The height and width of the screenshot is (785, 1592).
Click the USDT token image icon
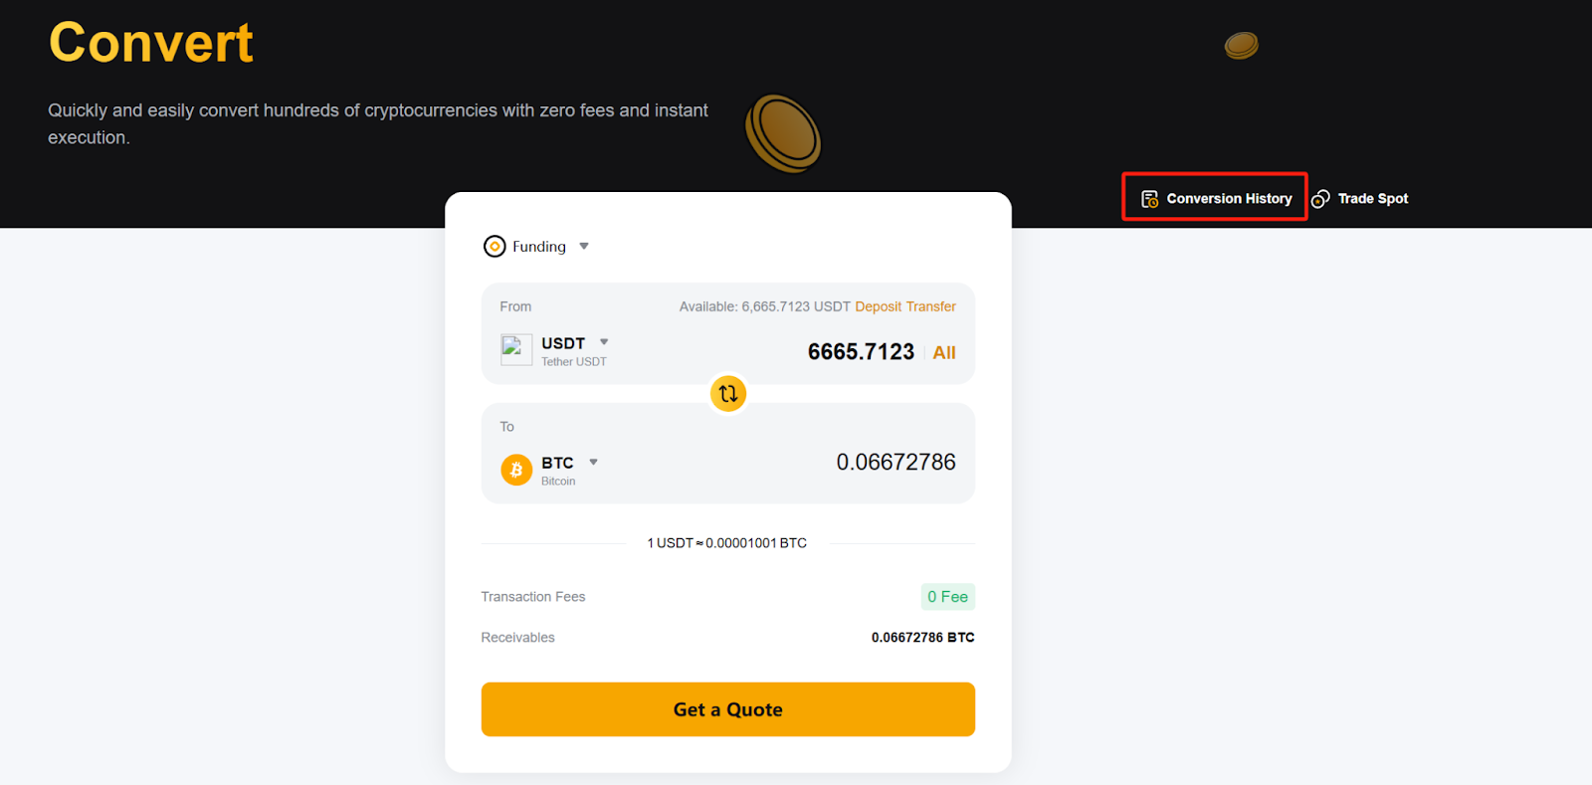(x=515, y=349)
